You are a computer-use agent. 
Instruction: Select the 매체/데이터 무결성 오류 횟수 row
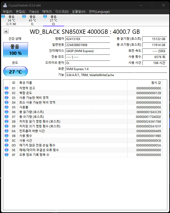click(83, 150)
